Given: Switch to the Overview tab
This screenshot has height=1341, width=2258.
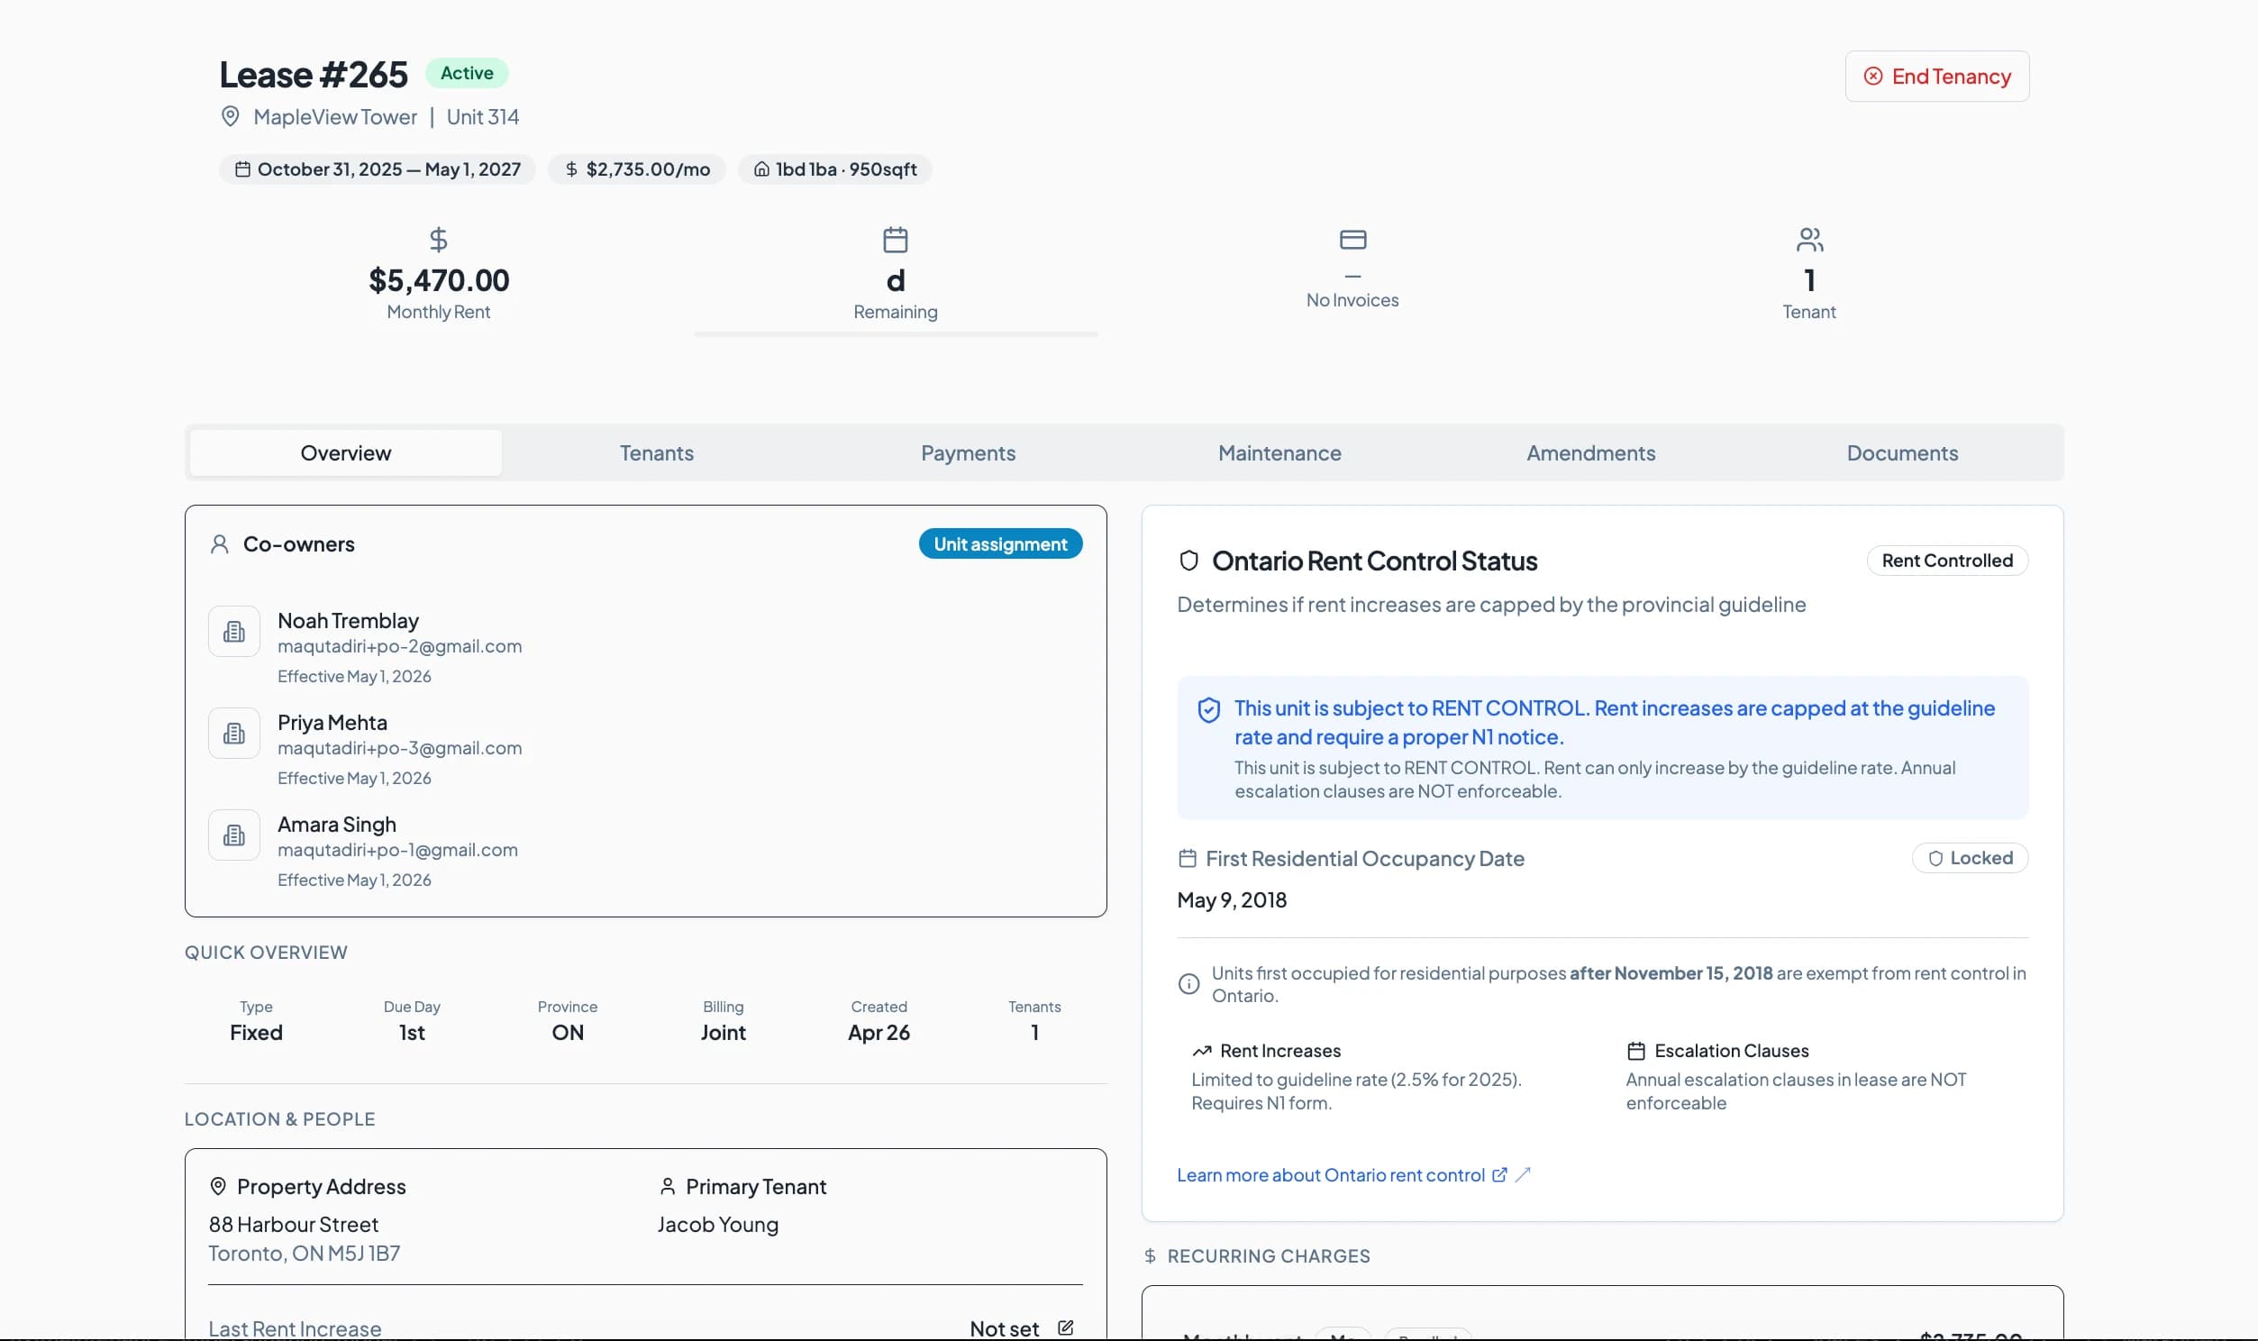Looking at the screenshot, I should [x=346, y=452].
